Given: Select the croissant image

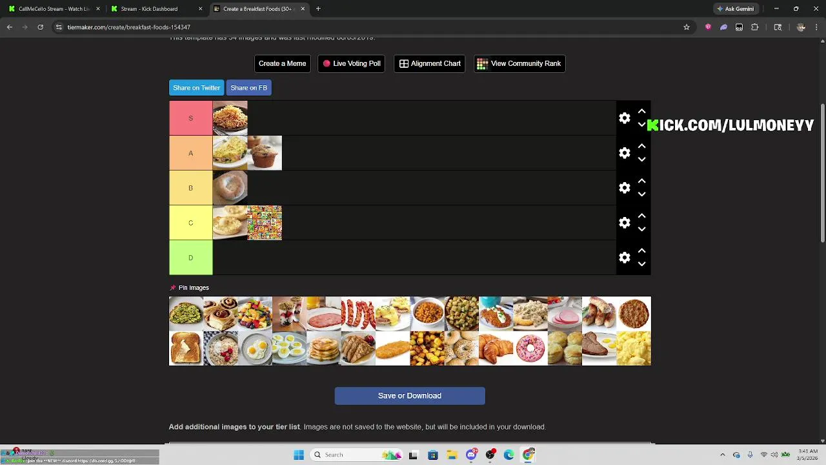Looking at the screenshot, I should [496, 349].
